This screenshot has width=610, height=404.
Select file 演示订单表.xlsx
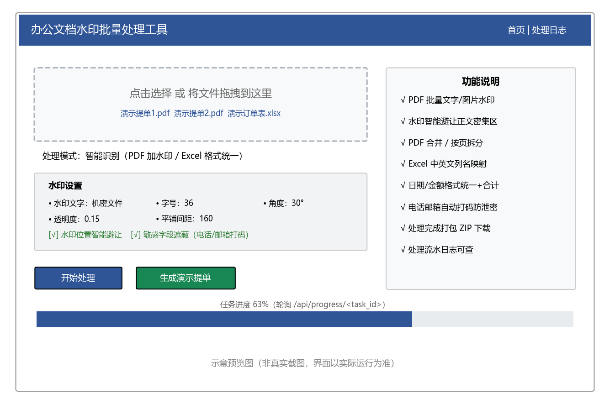pos(254,114)
